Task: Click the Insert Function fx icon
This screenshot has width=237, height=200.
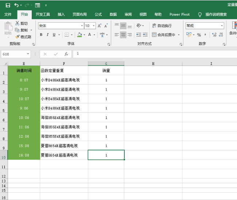Action: (66, 54)
